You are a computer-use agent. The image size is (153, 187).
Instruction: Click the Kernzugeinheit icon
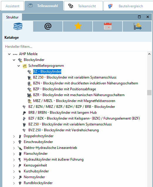pos(20,165)
